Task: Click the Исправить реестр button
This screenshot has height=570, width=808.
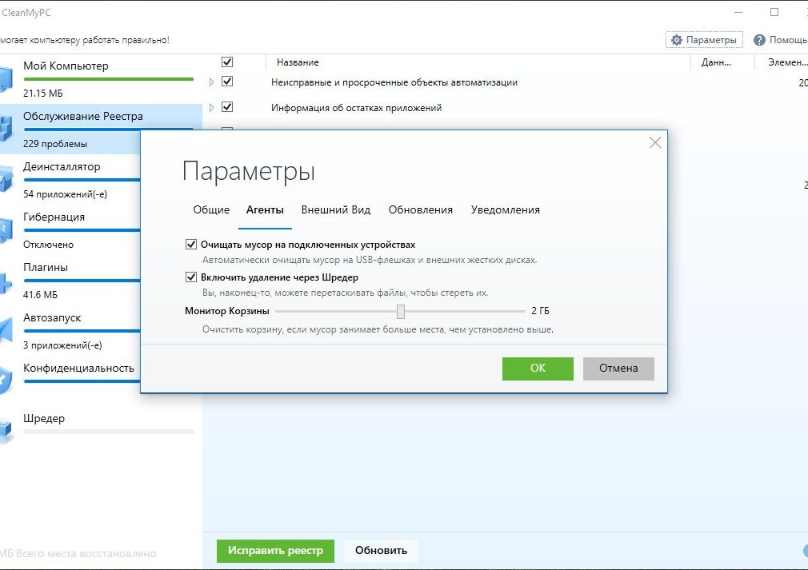Action: pos(275,551)
